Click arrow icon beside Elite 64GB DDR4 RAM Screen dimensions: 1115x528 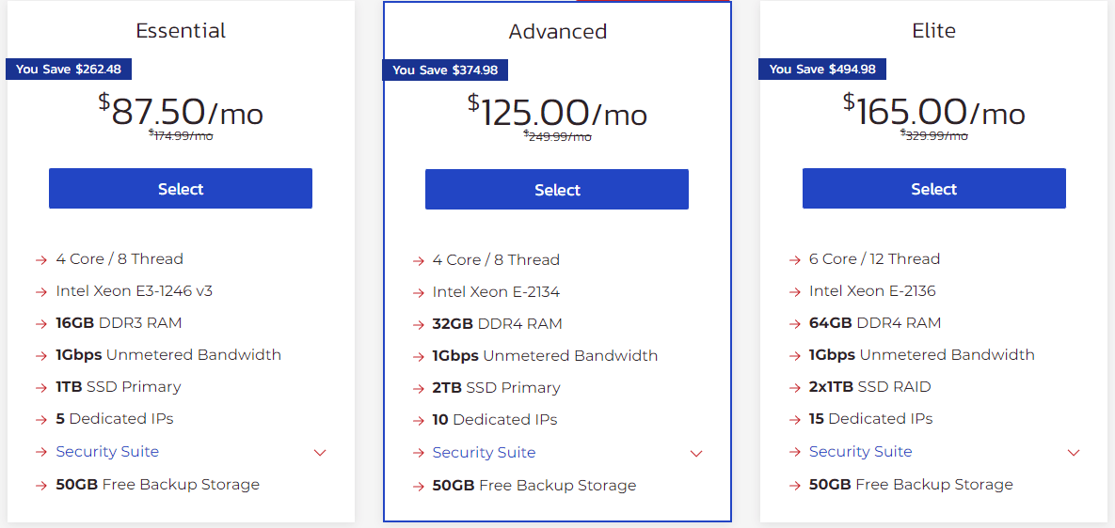795,323
